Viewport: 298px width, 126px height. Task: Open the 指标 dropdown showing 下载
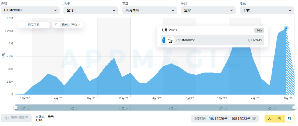coord(267,10)
